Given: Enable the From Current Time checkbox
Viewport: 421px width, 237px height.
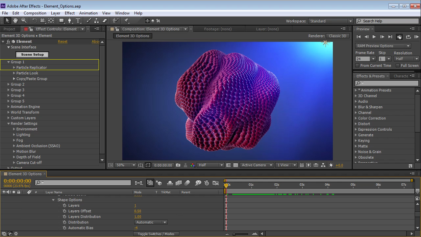Looking at the screenshot, I should click(x=357, y=65).
